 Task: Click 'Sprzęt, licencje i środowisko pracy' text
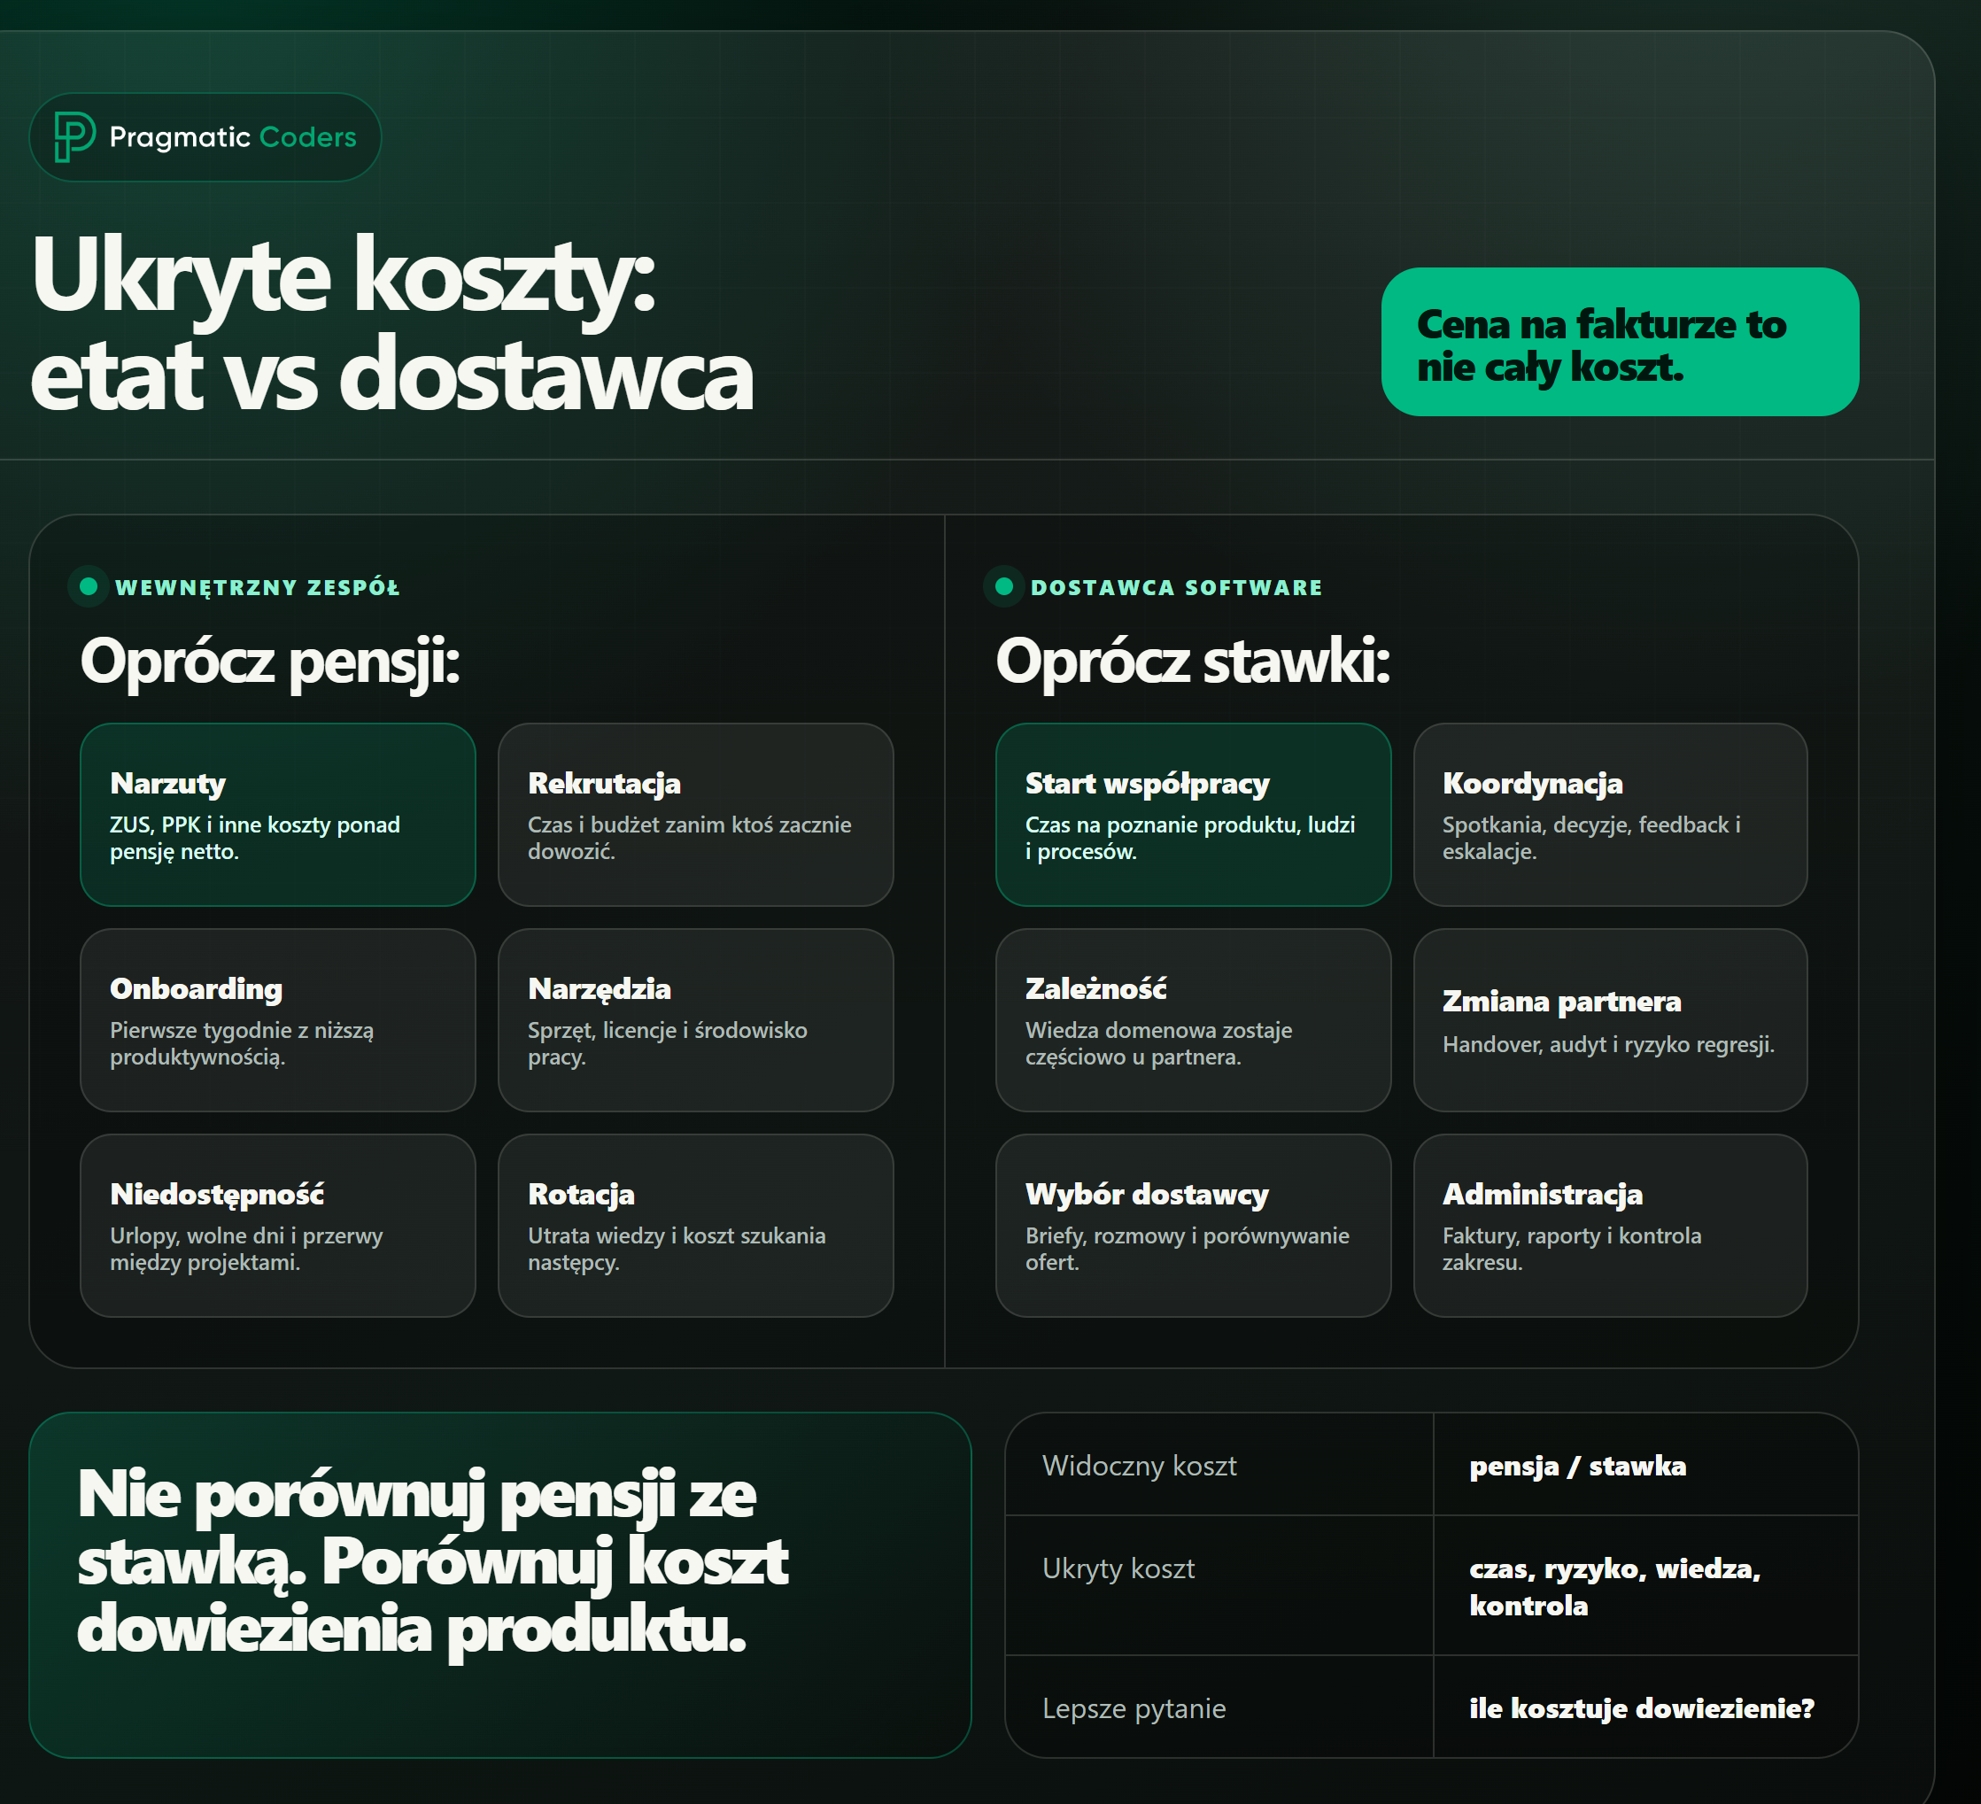(669, 1043)
